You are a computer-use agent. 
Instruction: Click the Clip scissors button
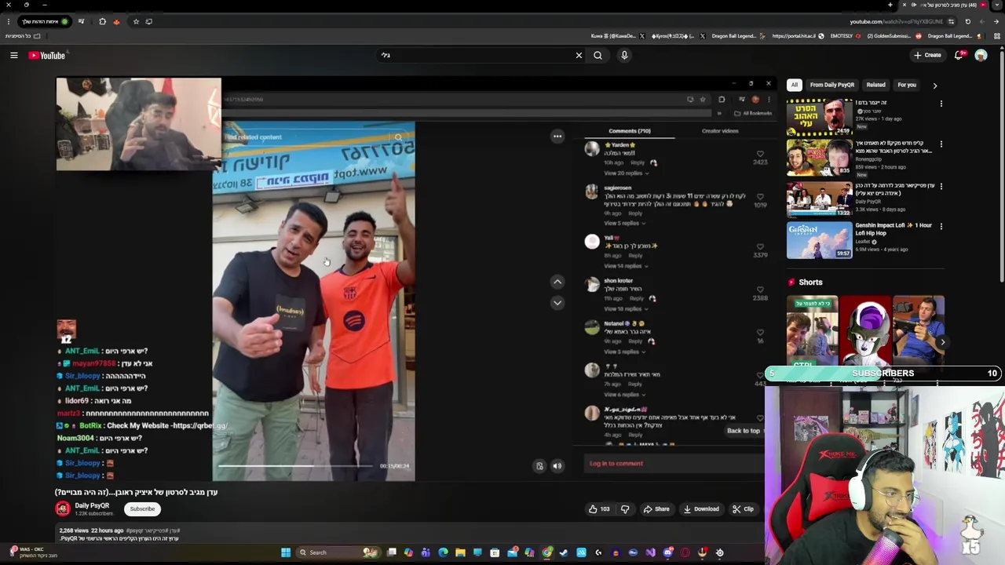(x=743, y=509)
